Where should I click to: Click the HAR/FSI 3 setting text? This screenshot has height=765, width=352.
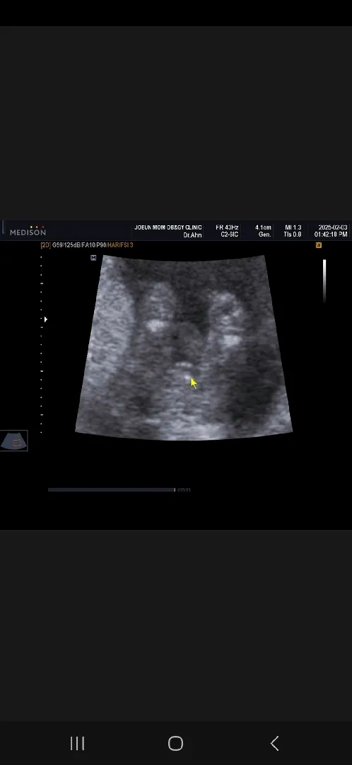[120, 245]
